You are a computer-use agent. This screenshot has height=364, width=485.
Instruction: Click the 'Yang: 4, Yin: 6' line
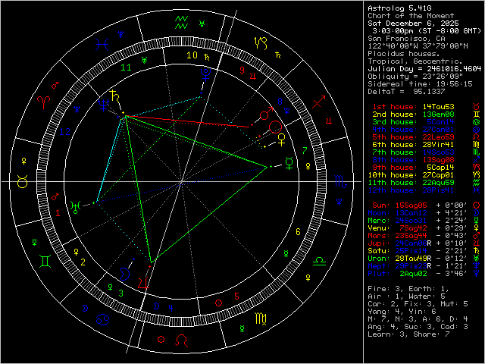(402, 312)
